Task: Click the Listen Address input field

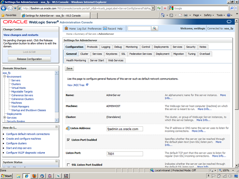Action: (x=125, y=129)
